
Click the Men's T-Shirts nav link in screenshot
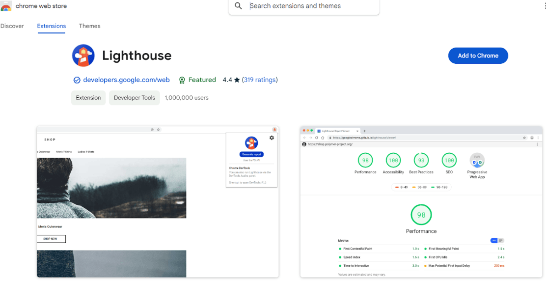click(64, 152)
